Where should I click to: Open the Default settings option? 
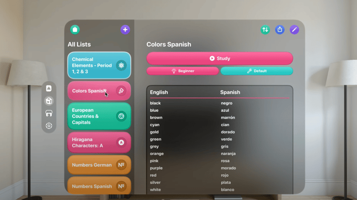tap(257, 71)
